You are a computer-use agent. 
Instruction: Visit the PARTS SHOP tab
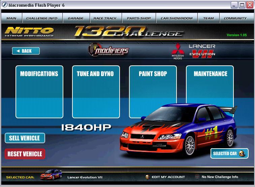pyautogui.click(x=139, y=18)
